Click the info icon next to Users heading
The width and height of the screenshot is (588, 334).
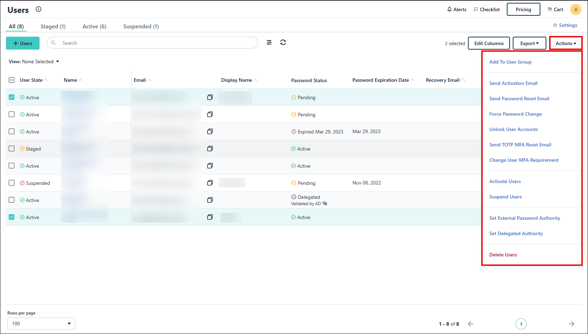pyautogui.click(x=38, y=9)
